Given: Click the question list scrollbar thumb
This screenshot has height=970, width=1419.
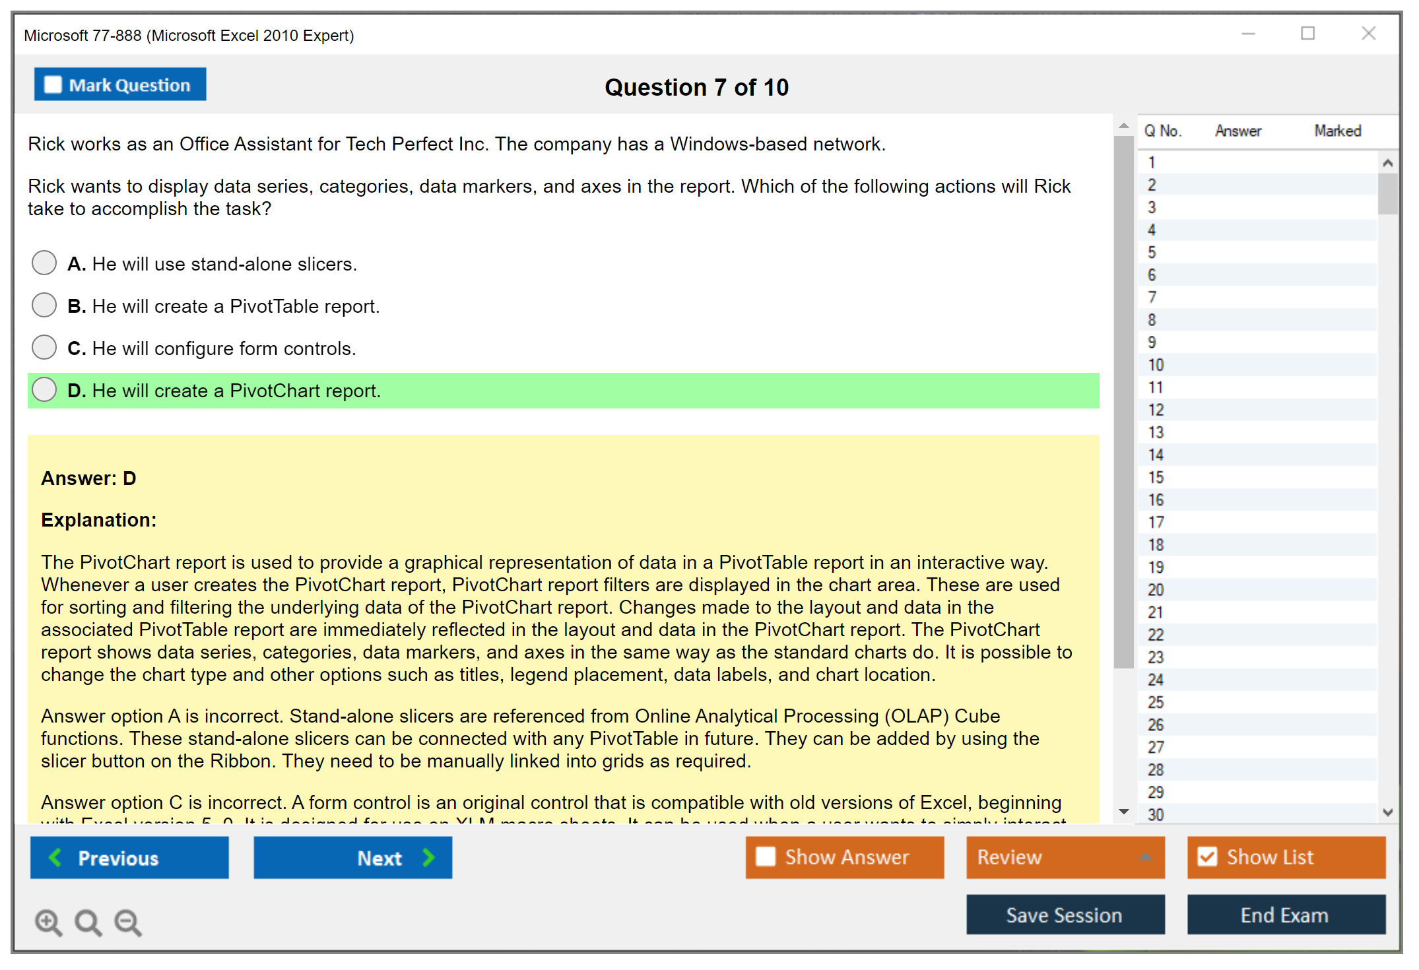Looking at the screenshot, I should [1387, 194].
